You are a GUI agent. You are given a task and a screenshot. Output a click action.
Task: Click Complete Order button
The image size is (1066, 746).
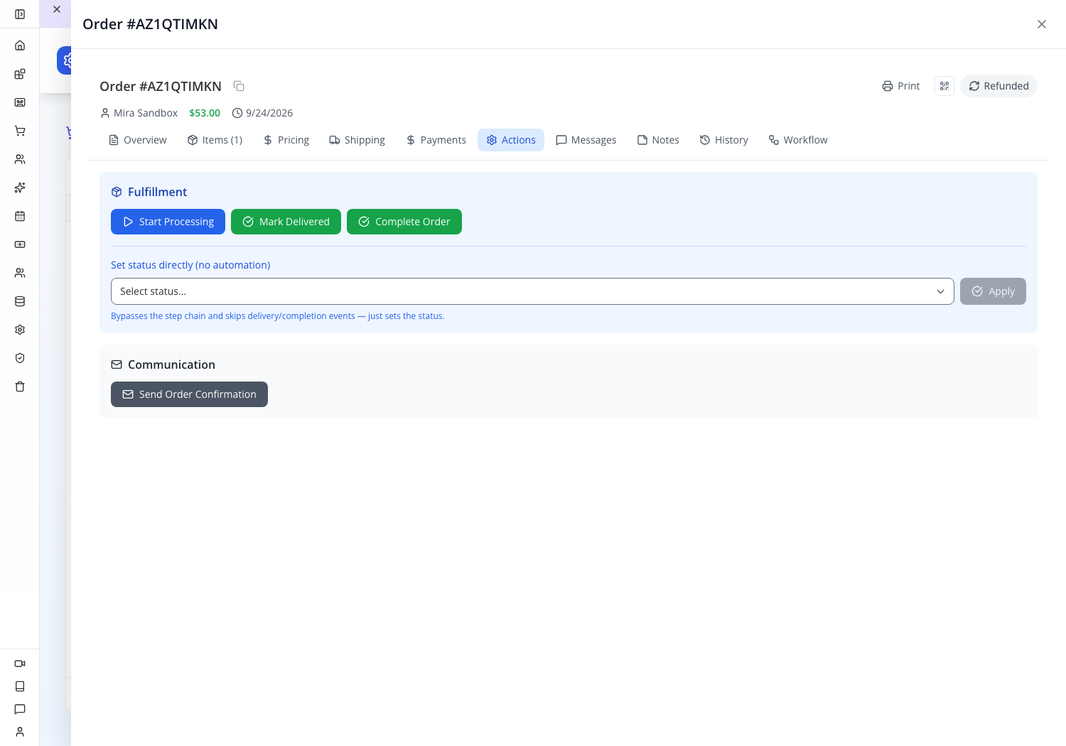[x=404, y=222]
